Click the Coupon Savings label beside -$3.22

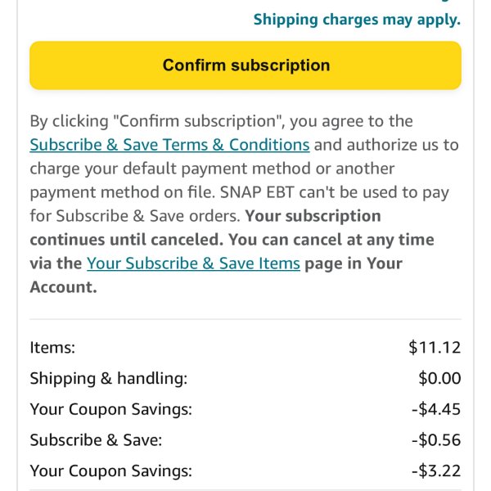[x=110, y=471]
